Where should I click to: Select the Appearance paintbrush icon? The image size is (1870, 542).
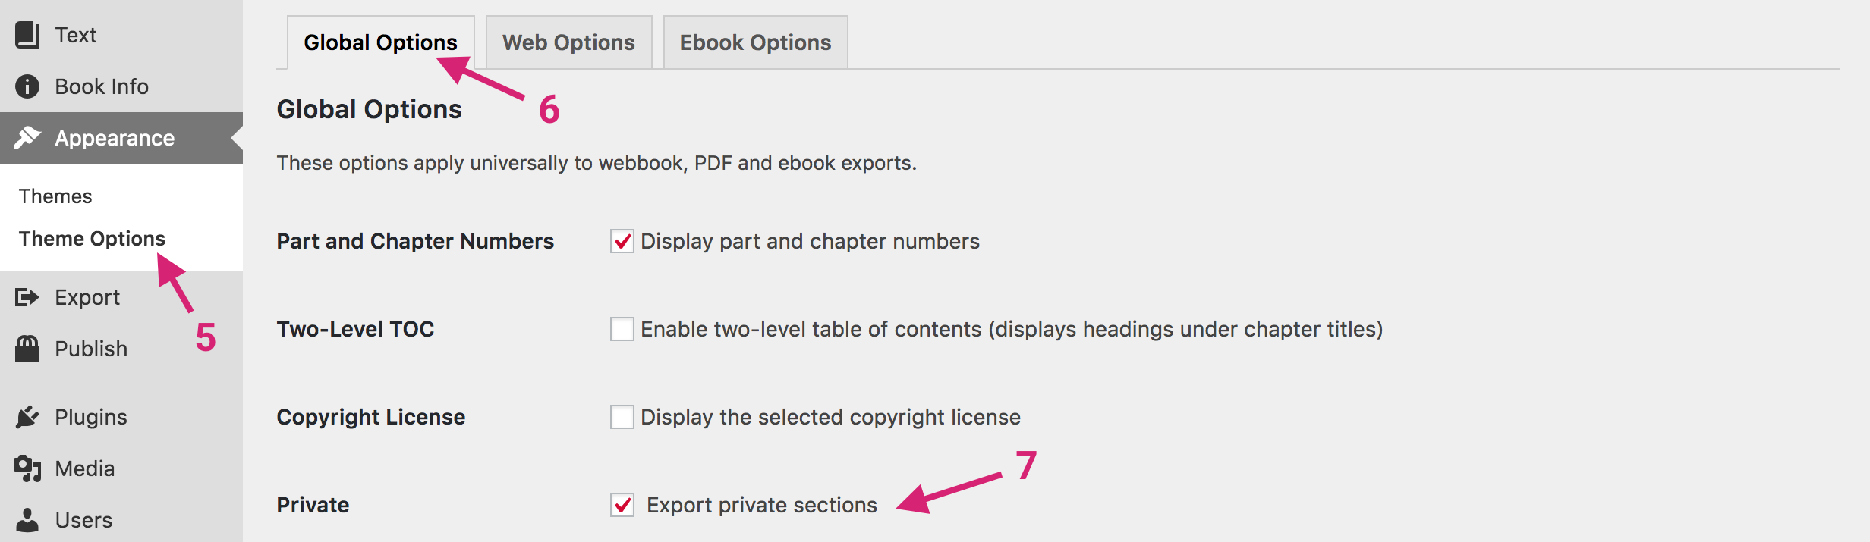pos(27,138)
